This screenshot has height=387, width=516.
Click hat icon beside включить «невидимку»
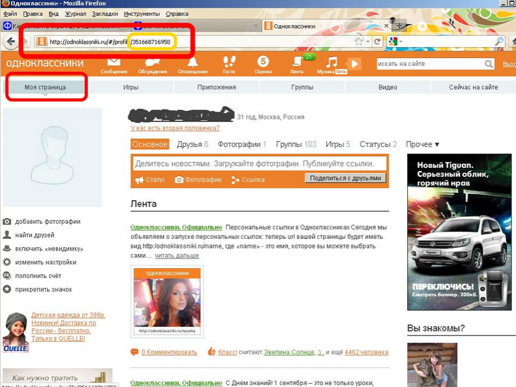(x=7, y=249)
